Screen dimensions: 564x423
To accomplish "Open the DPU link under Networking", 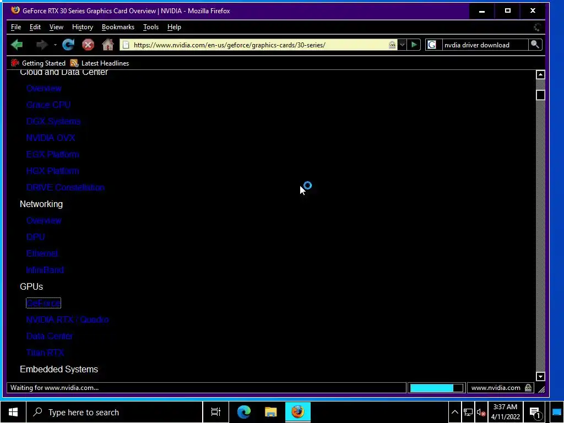I will [36, 237].
